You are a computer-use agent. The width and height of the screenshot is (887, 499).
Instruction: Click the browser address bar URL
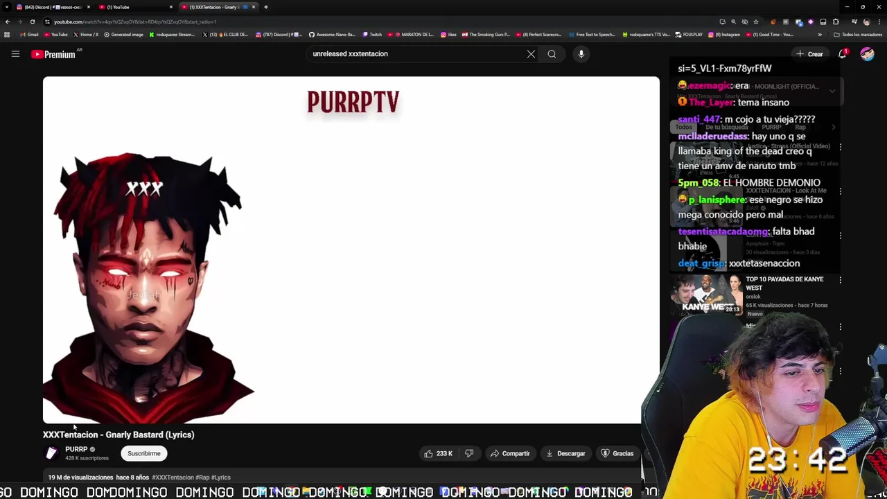(x=135, y=21)
